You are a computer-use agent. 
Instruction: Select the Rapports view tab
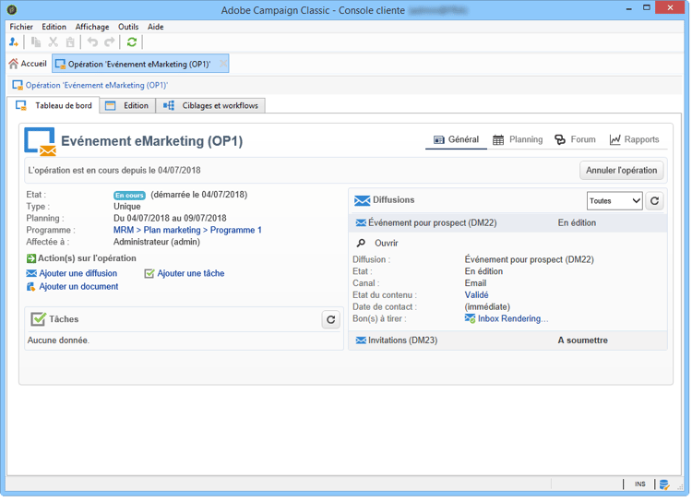click(634, 140)
